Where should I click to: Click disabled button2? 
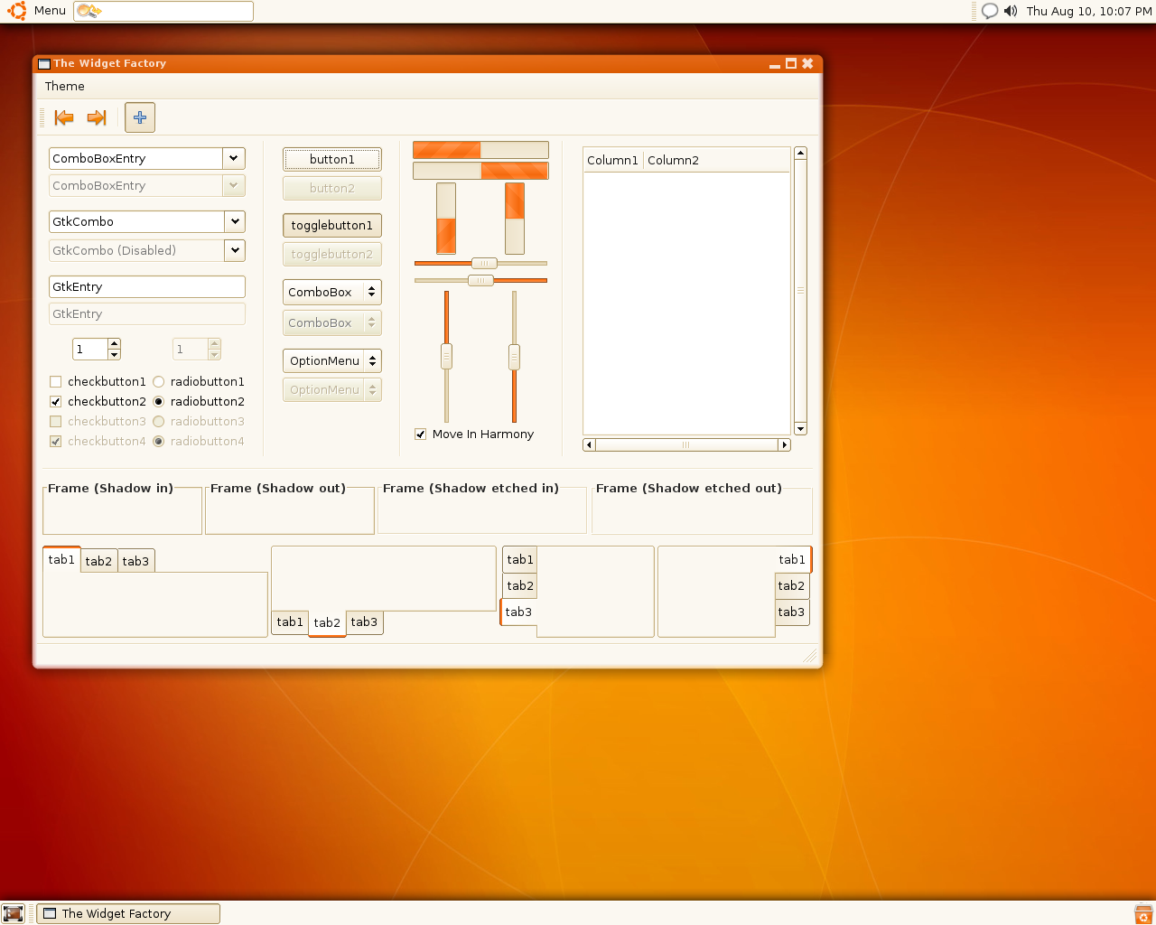coord(332,188)
